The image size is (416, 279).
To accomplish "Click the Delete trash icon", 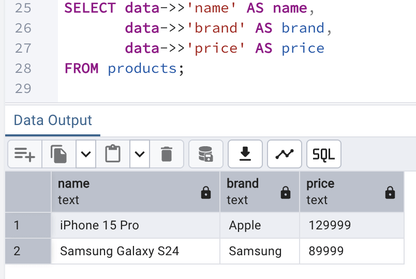I will tap(166, 154).
